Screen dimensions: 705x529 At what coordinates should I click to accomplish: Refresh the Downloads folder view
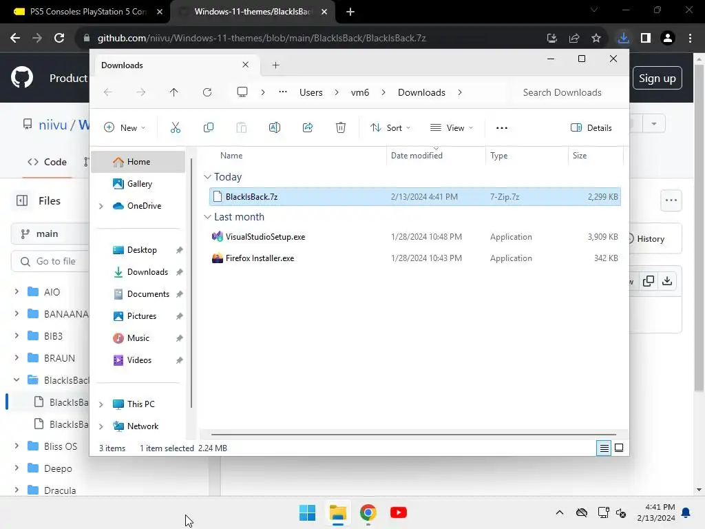pyautogui.click(x=207, y=92)
